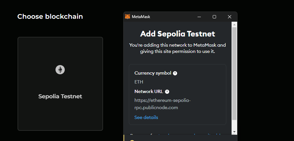
Task: Open the Network URL help tooltip icon
Action: [x=167, y=92]
